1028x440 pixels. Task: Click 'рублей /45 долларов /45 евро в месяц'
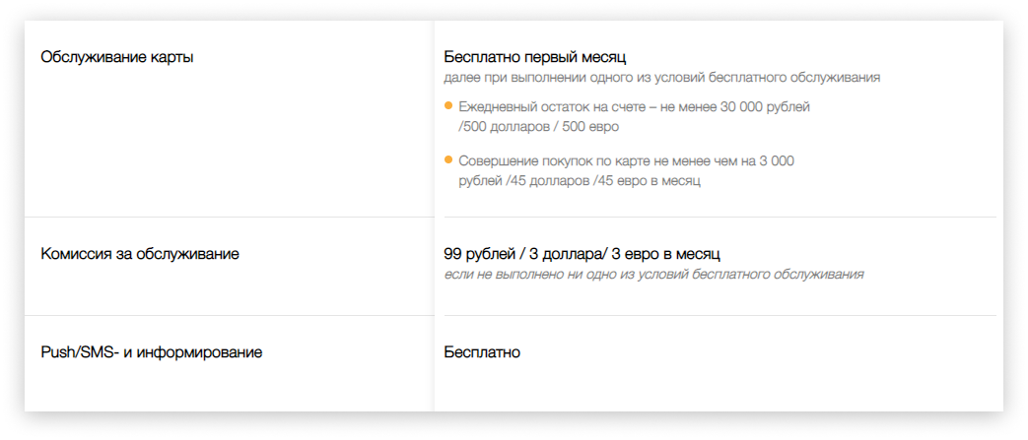pos(580,181)
